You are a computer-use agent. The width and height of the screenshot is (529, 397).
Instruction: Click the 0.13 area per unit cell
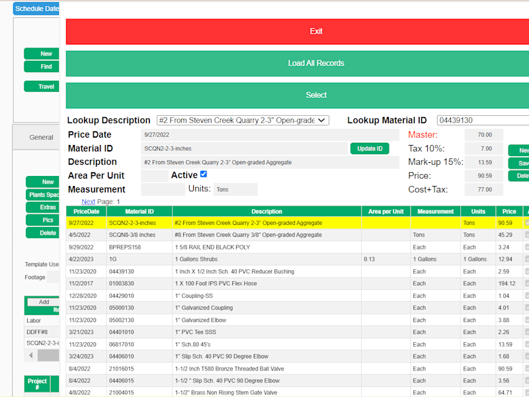coord(386,259)
